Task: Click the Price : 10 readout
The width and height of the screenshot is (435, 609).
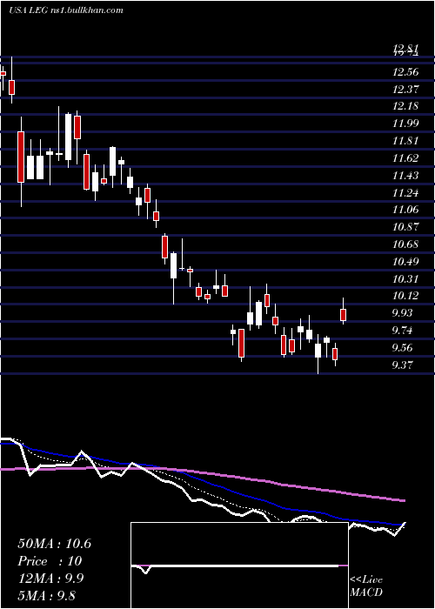Action: 50,561
